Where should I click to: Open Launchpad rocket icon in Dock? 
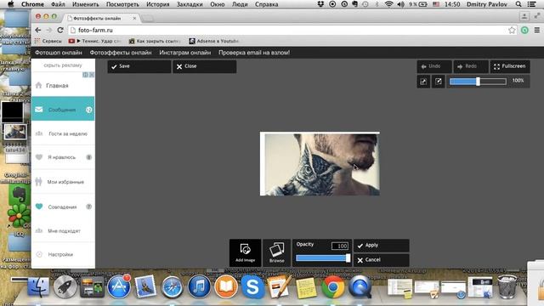pyautogui.click(x=65, y=287)
